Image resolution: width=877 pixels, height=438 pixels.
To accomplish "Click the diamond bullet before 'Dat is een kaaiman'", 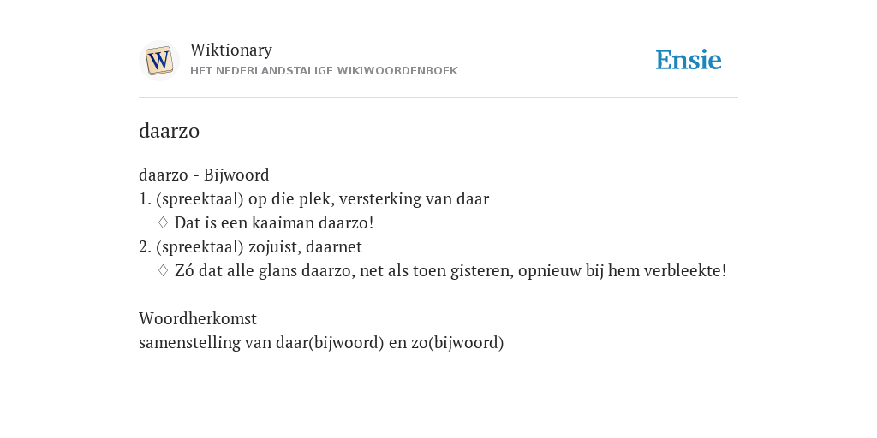I will click(164, 222).
